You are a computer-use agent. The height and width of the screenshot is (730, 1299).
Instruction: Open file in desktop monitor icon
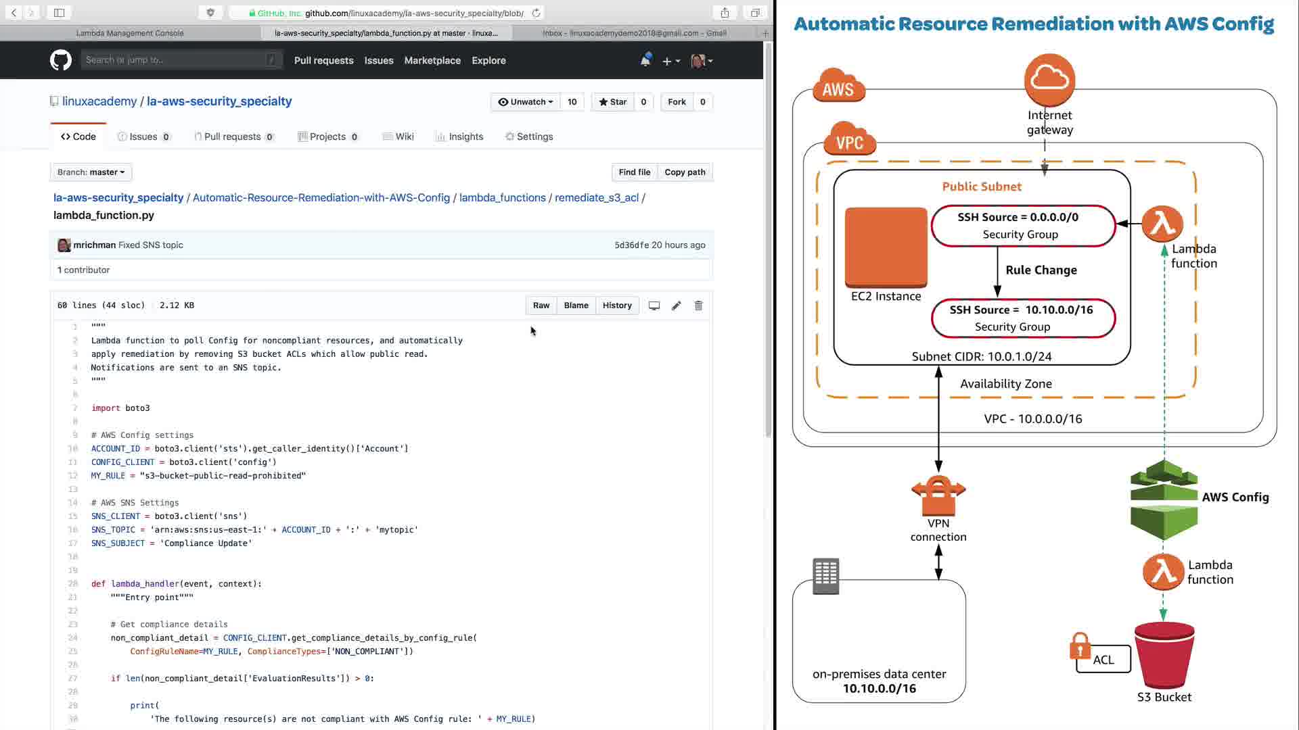tap(654, 306)
